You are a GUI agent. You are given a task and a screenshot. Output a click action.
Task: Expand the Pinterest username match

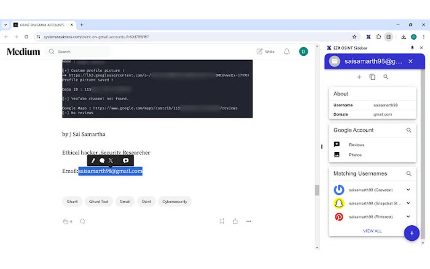[408, 217]
